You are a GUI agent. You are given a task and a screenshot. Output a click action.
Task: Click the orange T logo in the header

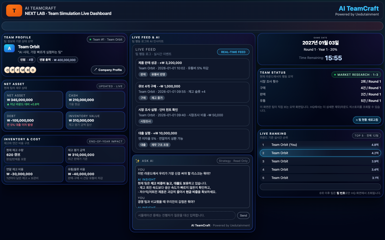tap(14, 11)
